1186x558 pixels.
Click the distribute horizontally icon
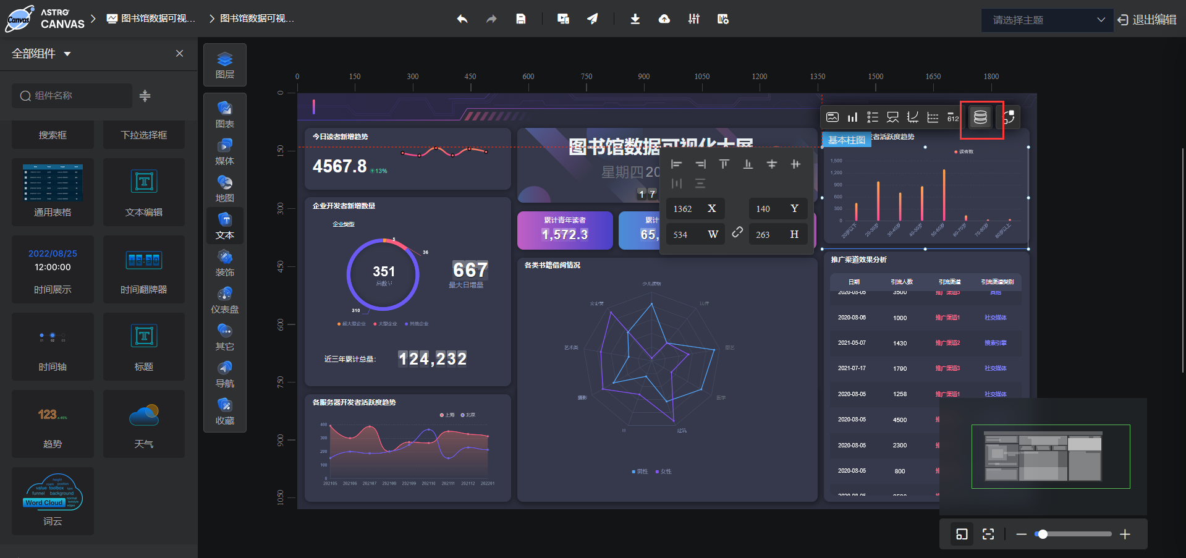pos(676,184)
